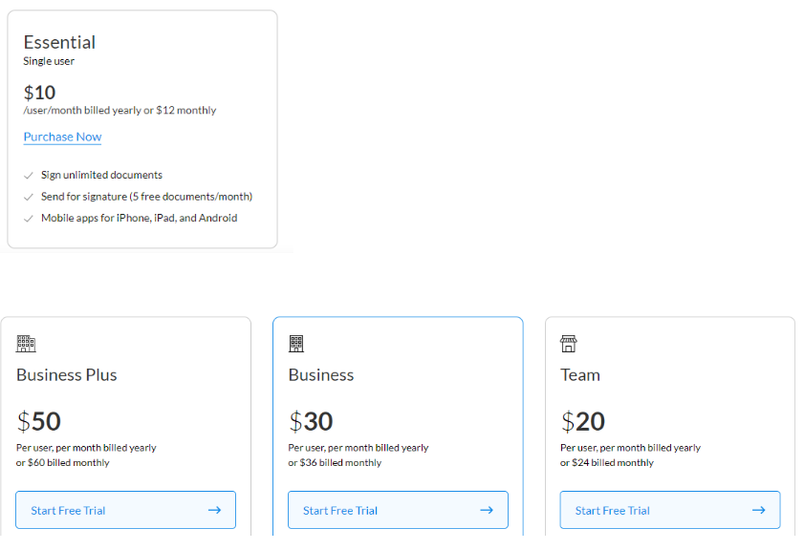Start Free Trial for Business Plus

coord(68,510)
